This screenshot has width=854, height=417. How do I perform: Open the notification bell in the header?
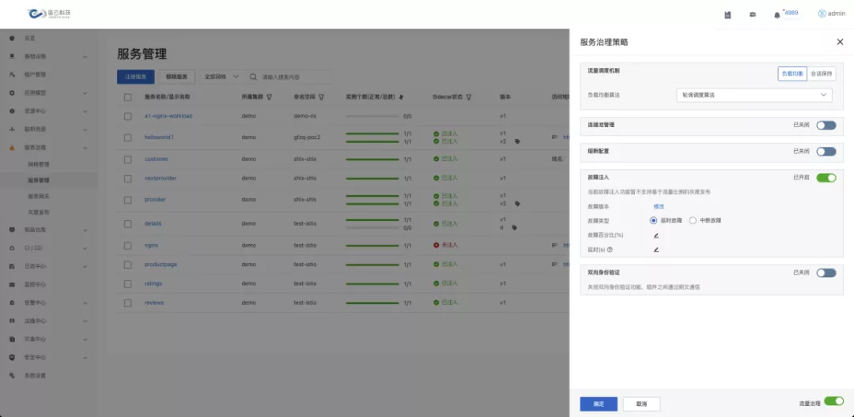click(x=777, y=14)
